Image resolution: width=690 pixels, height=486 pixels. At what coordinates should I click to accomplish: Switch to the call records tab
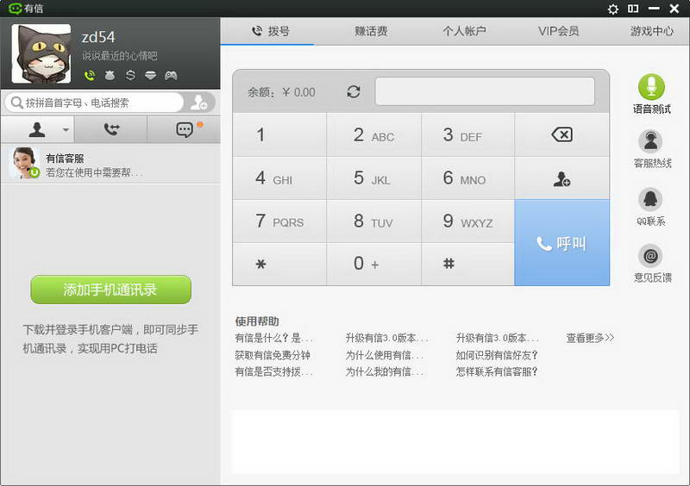pos(110,130)
